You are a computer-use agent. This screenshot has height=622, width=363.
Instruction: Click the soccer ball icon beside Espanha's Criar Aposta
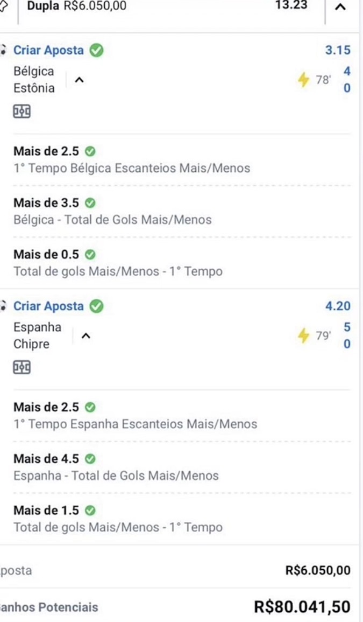(4, 306)
